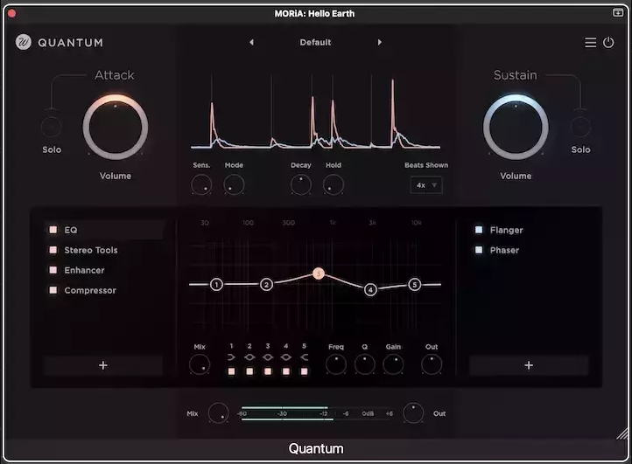
Task: Select EQ node 4 on the curve
Action: 370,289
